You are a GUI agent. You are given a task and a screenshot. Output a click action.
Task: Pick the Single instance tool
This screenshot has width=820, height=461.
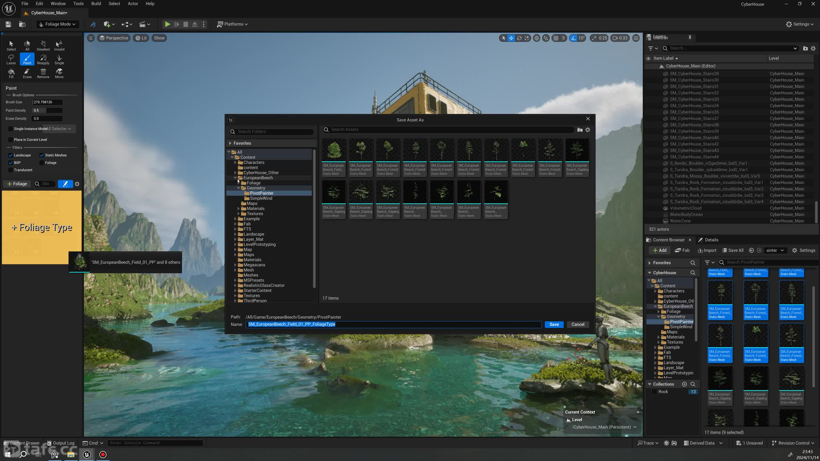(59, 60)
